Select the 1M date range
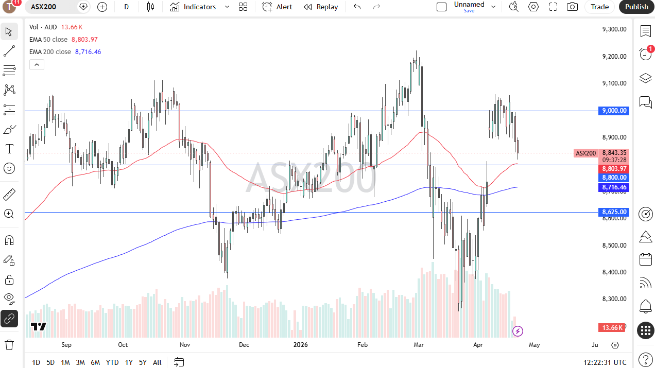 pos(65,362)
